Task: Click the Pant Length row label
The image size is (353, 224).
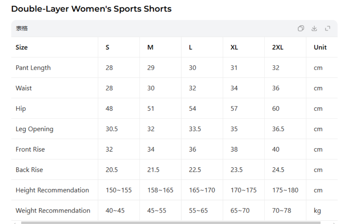Action: 33,68
